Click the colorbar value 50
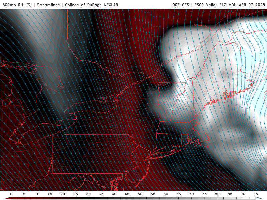267x200 pixels. point(140,194)
